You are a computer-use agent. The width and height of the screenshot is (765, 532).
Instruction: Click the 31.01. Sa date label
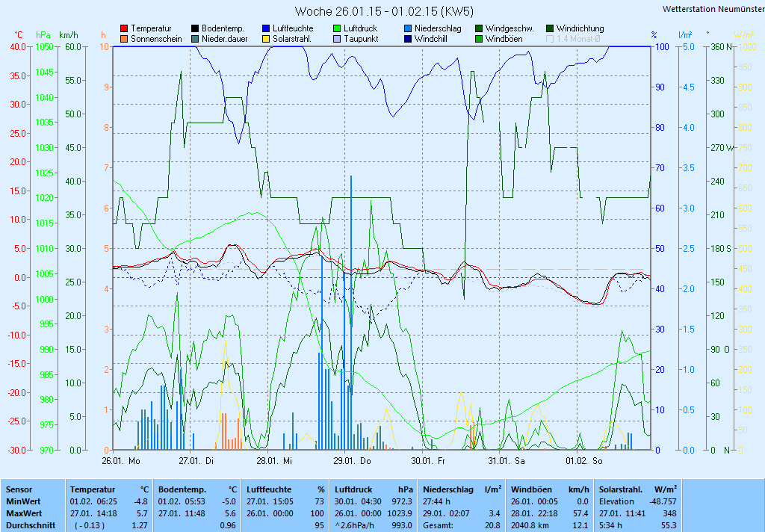(507, 461)
